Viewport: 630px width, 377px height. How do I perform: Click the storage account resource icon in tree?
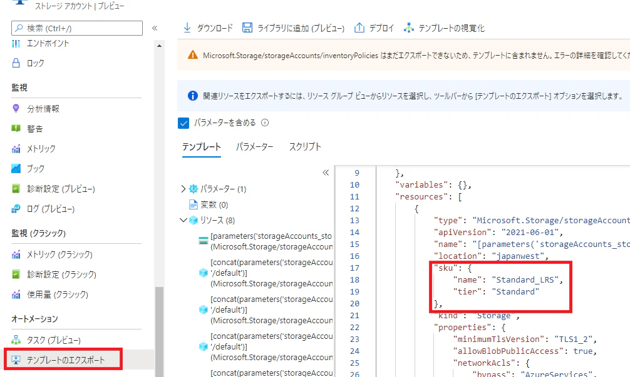204,241
